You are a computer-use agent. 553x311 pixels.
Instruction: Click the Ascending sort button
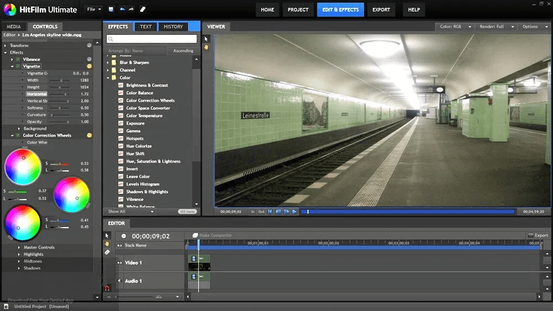point(183,51)
